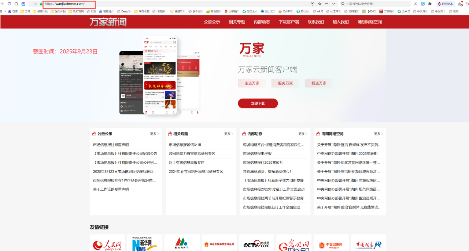
Task: Click the CCTV 央视网 friend link logo
Action: point(256,243)
